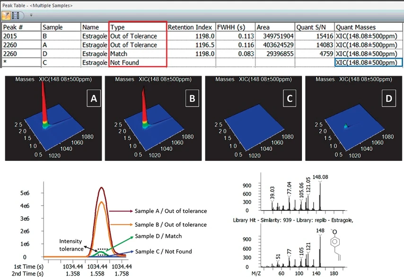Sort table by Peak # column header

tap(21, 27)
